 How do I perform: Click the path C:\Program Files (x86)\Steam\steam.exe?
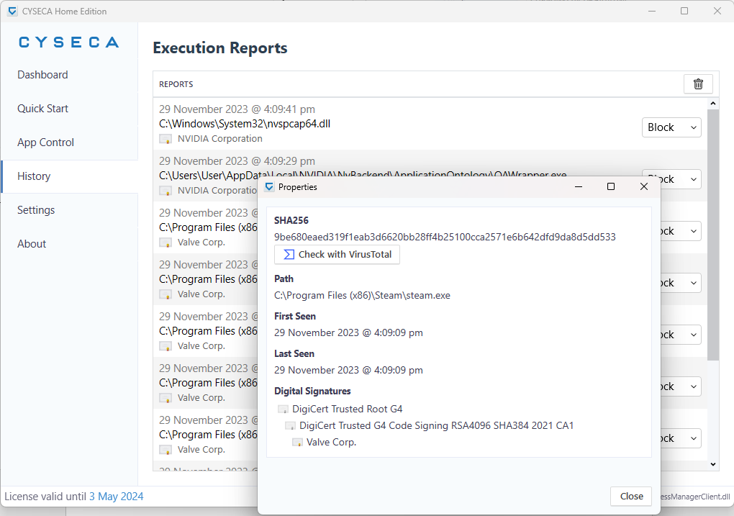pyautogui.click(x=362, y=296)
